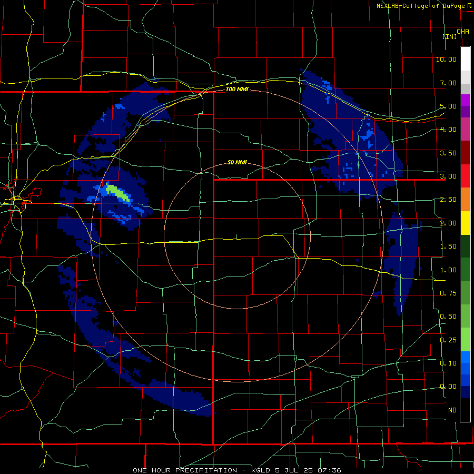This screenshot has width=474, height=474.
Task: Click the 1.00 legend value
Action: click(448, 270)
